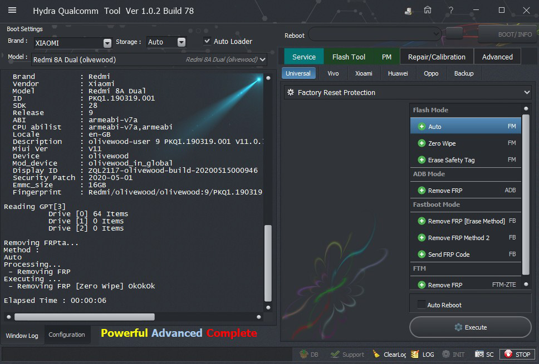This screenshot has width=539, height=364.
Task: Open the LOG notepad icon
Action: [415, 354]
